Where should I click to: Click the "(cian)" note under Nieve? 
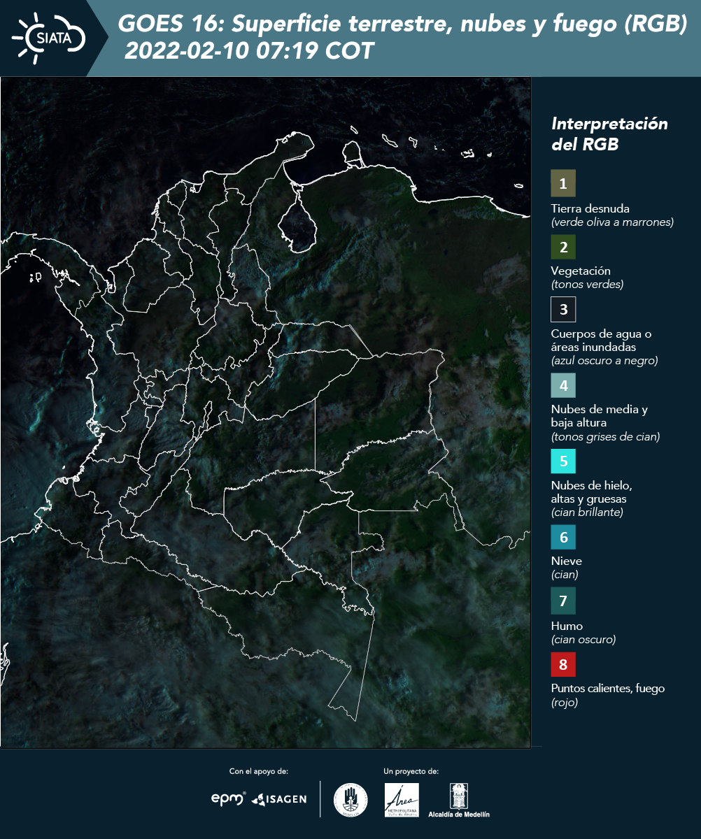point(565,575)
